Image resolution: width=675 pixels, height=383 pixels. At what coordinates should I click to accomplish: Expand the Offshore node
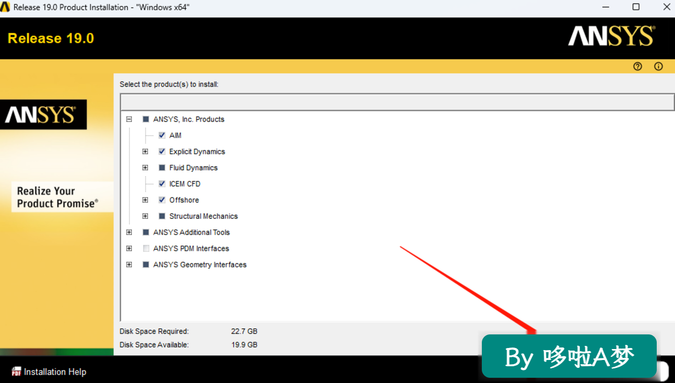pos(145,200)
